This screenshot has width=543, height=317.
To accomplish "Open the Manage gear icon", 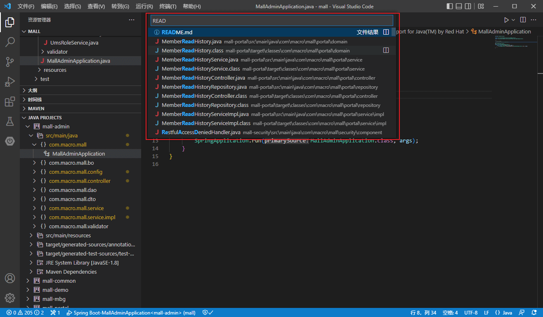I will click(x=10, y=298).
